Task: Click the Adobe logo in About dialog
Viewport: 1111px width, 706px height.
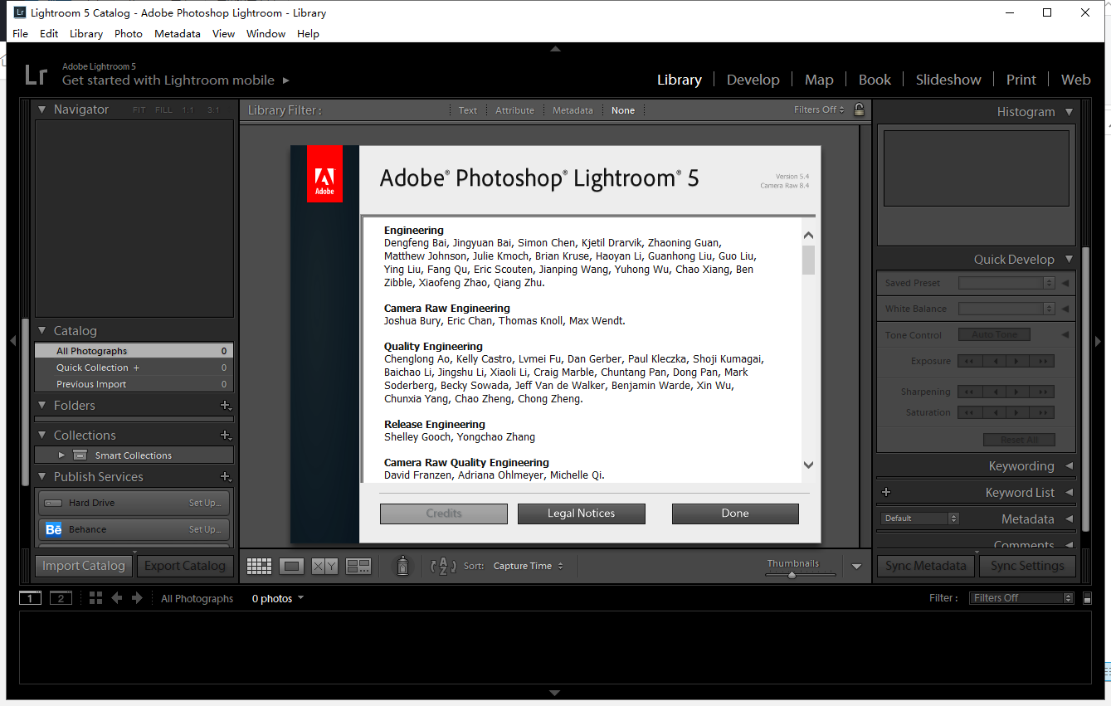Action: coord(324,174)
